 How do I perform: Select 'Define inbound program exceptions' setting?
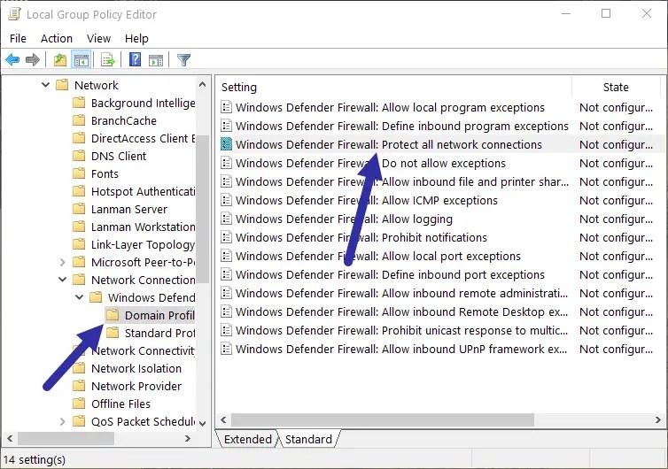401,126
